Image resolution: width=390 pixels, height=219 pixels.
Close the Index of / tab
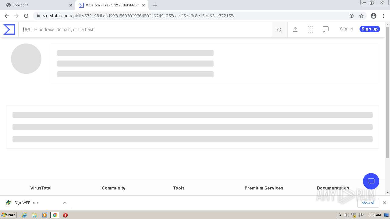(71, 5)
